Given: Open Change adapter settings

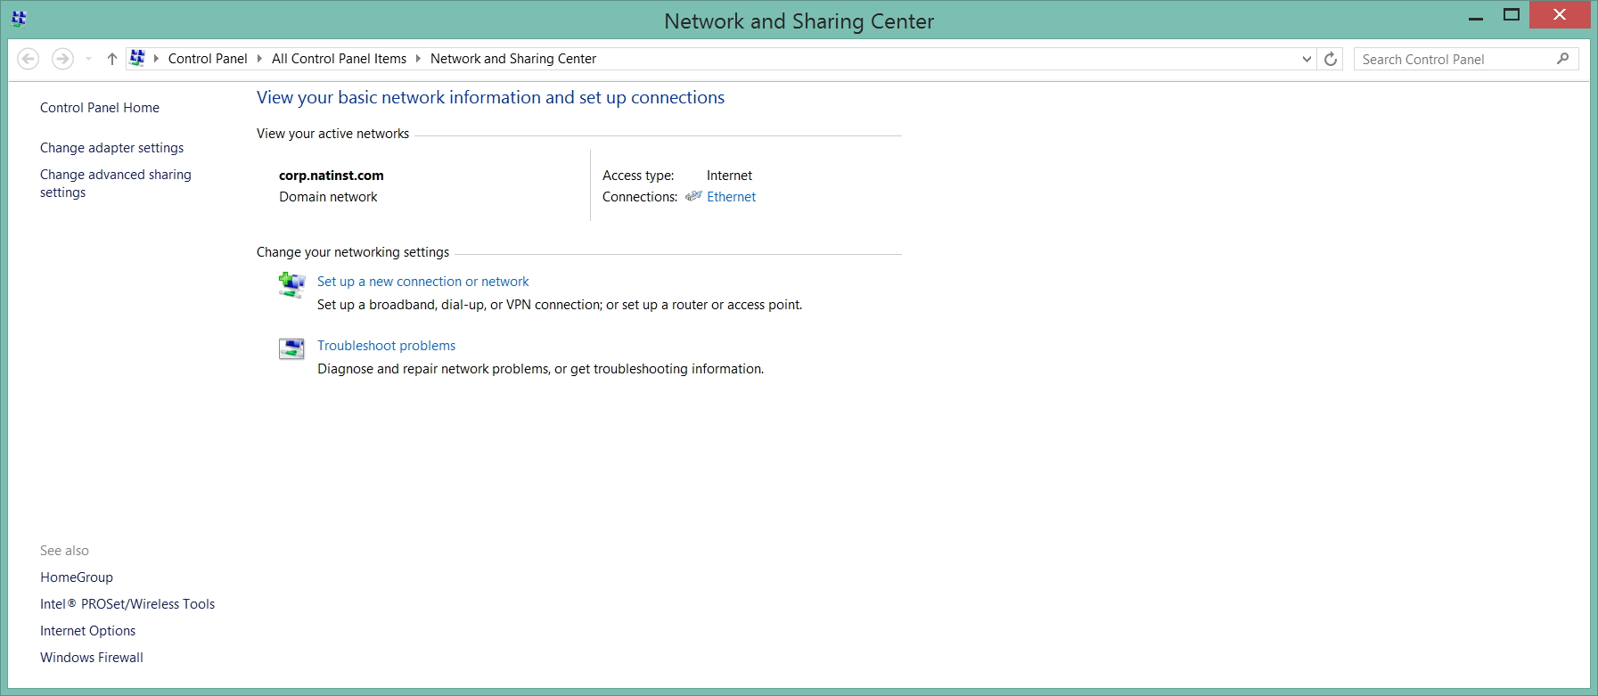Looking at the screenshot, I should click(111, 148).
